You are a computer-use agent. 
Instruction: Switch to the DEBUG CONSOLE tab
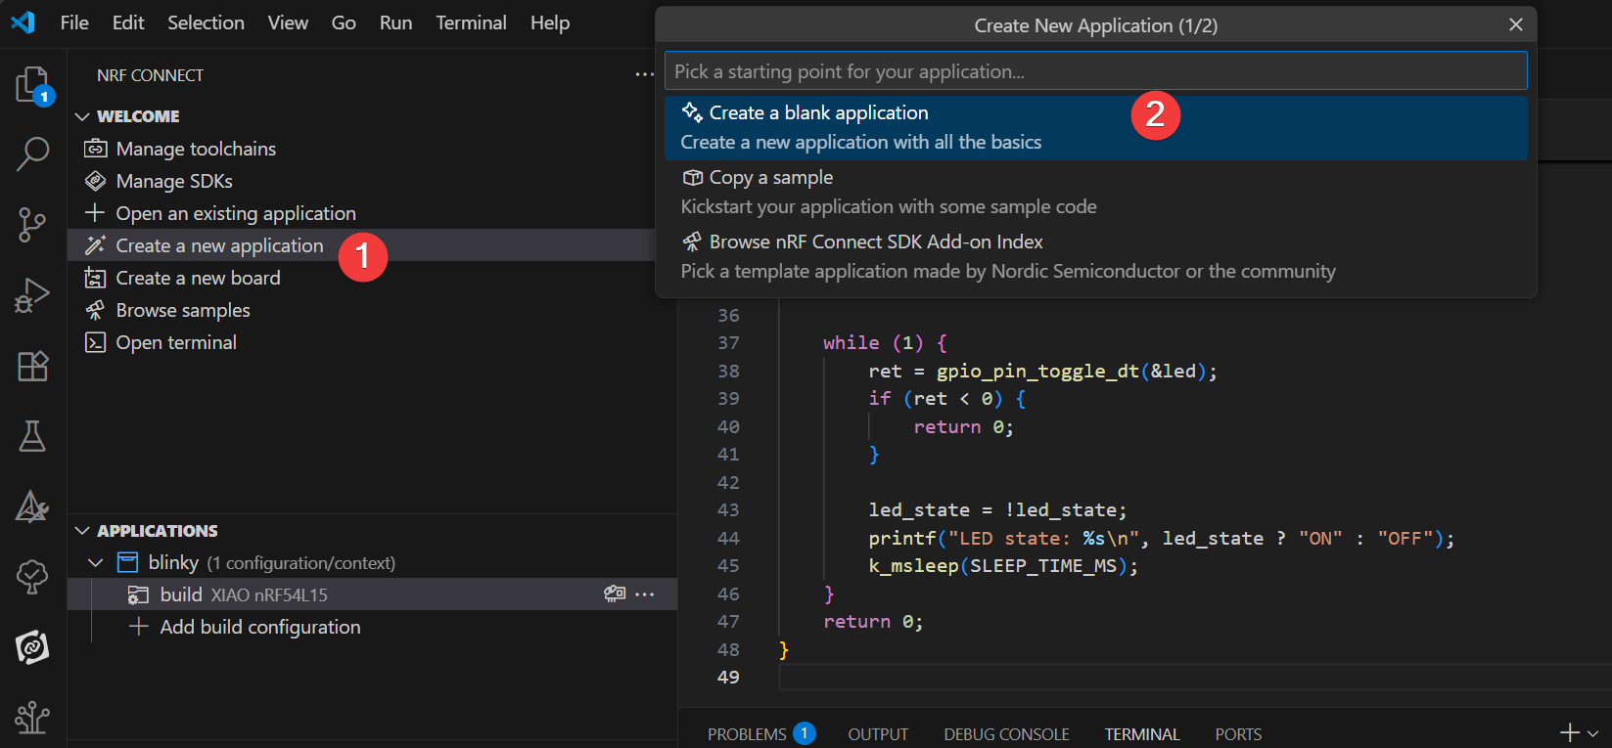[x=1006, y=733]
